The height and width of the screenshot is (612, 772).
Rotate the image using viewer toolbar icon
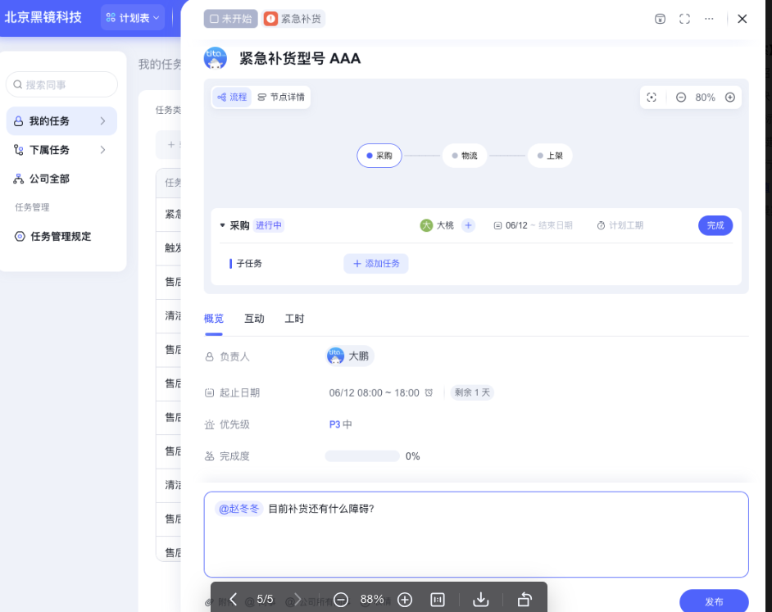click(525, 600)
